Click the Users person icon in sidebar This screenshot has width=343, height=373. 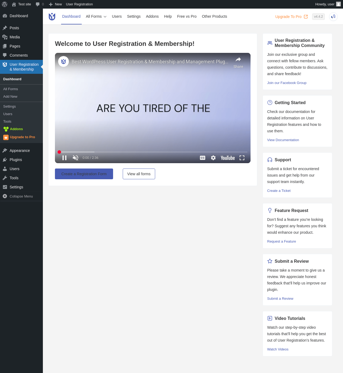click(5, 169)
